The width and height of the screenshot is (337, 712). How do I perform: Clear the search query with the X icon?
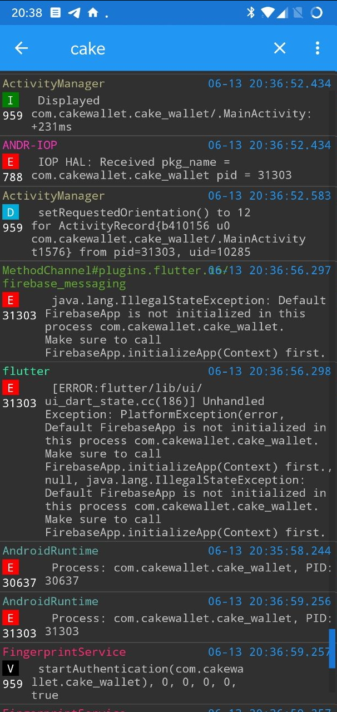tap(279, 48)
